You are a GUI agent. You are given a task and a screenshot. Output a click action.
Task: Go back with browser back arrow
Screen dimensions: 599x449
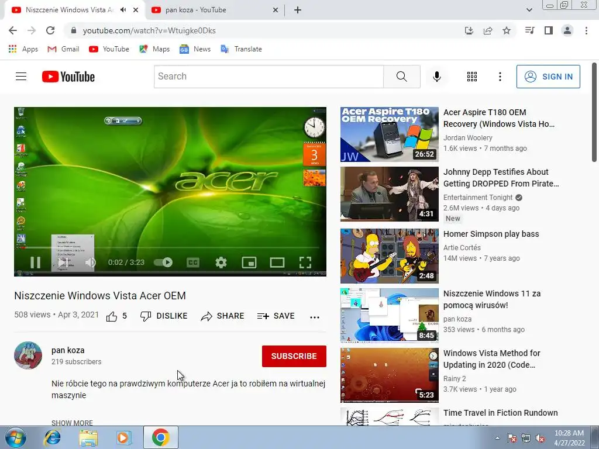point(13,30)
